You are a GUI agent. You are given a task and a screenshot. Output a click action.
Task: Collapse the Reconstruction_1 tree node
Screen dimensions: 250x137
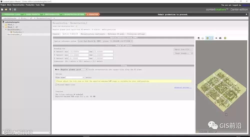click(x=6, y=29)
